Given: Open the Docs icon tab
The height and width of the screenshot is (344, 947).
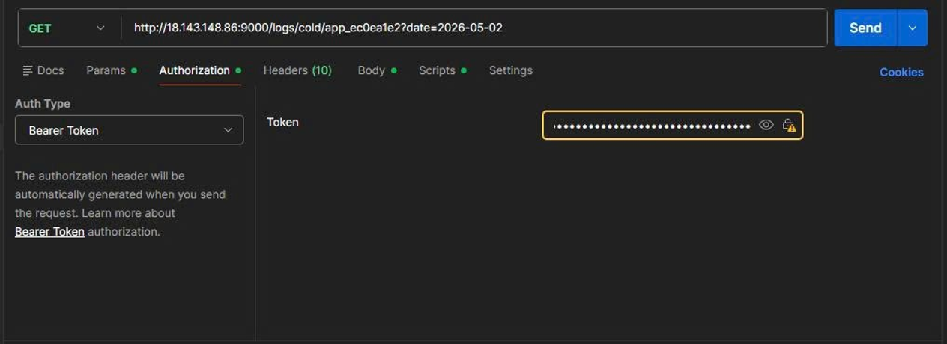Looking at the screenshot, I should 43,70.
